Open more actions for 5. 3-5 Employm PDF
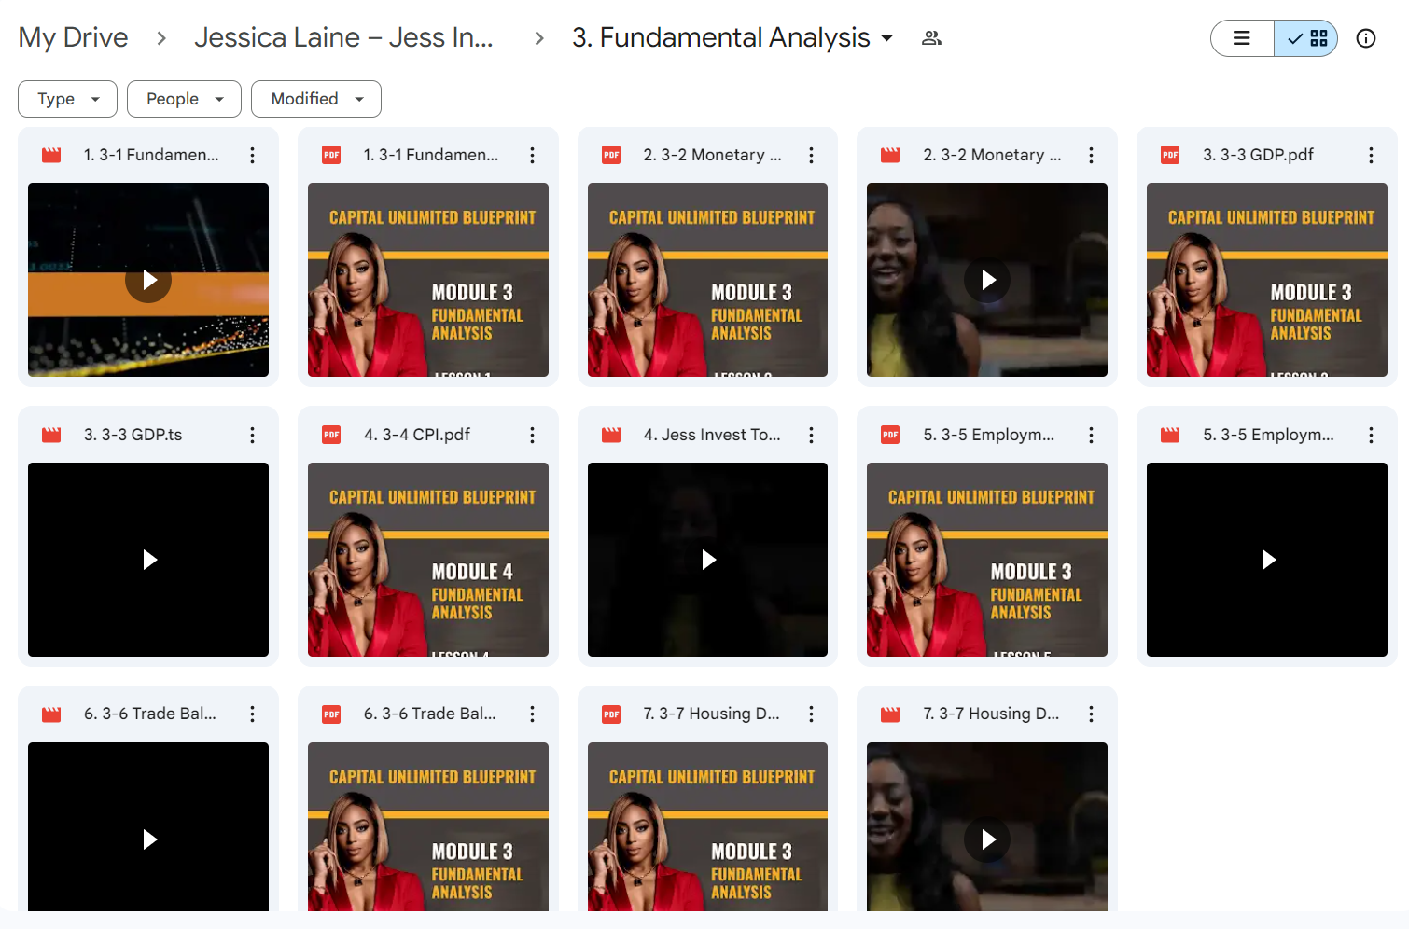The image size is (1409, 929). tap(1091, 435)
